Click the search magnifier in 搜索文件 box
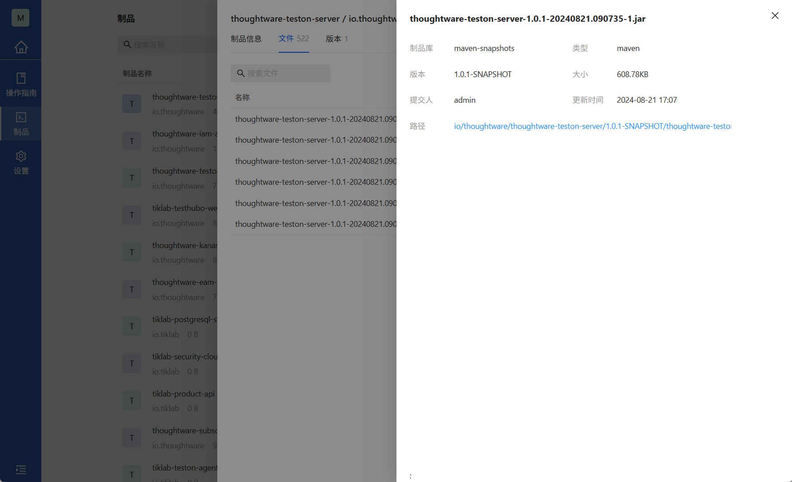 pyautogui.click(x=241, y=73)
